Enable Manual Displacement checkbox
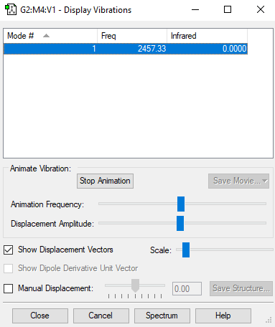Viewport: 275px width, 327px height. pos(9,288)
